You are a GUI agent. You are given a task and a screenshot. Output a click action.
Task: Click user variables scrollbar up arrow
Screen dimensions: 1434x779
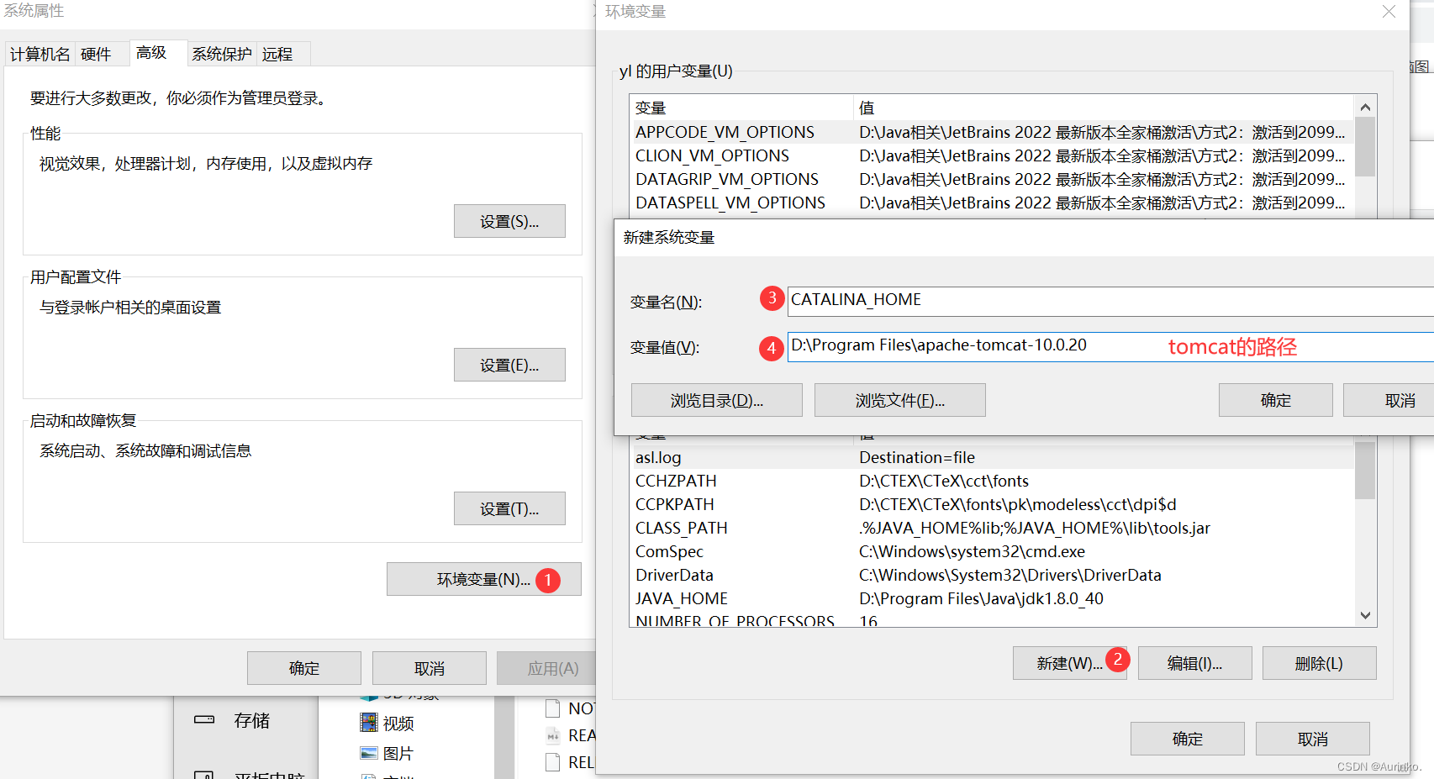pos(1365,107)
